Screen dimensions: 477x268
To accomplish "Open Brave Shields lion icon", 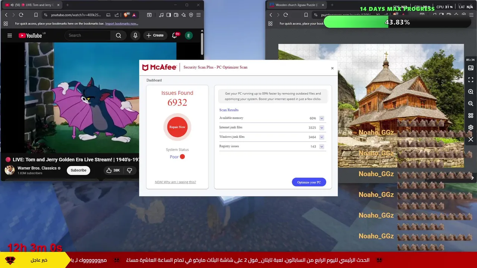I will click(x=126, y=15).
